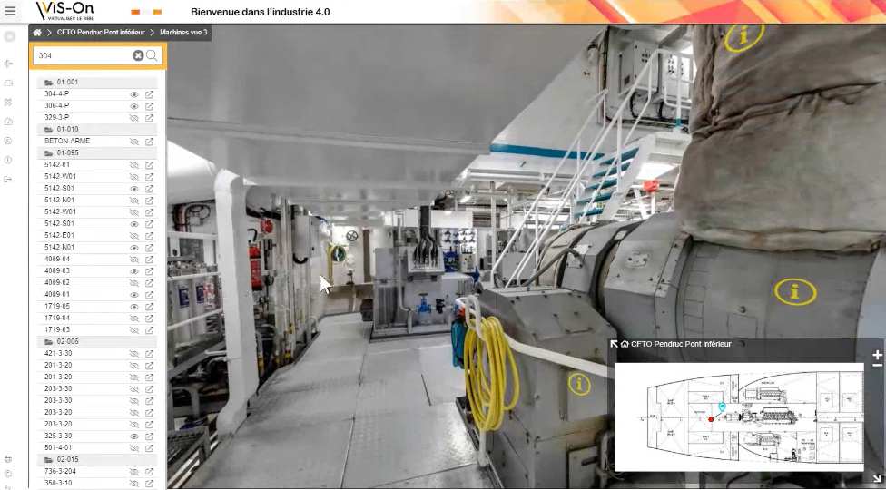This screenshot has height=490, width=886.
Task: Select the Machines vue 3 breadcrumb
Action: [183, 33]
